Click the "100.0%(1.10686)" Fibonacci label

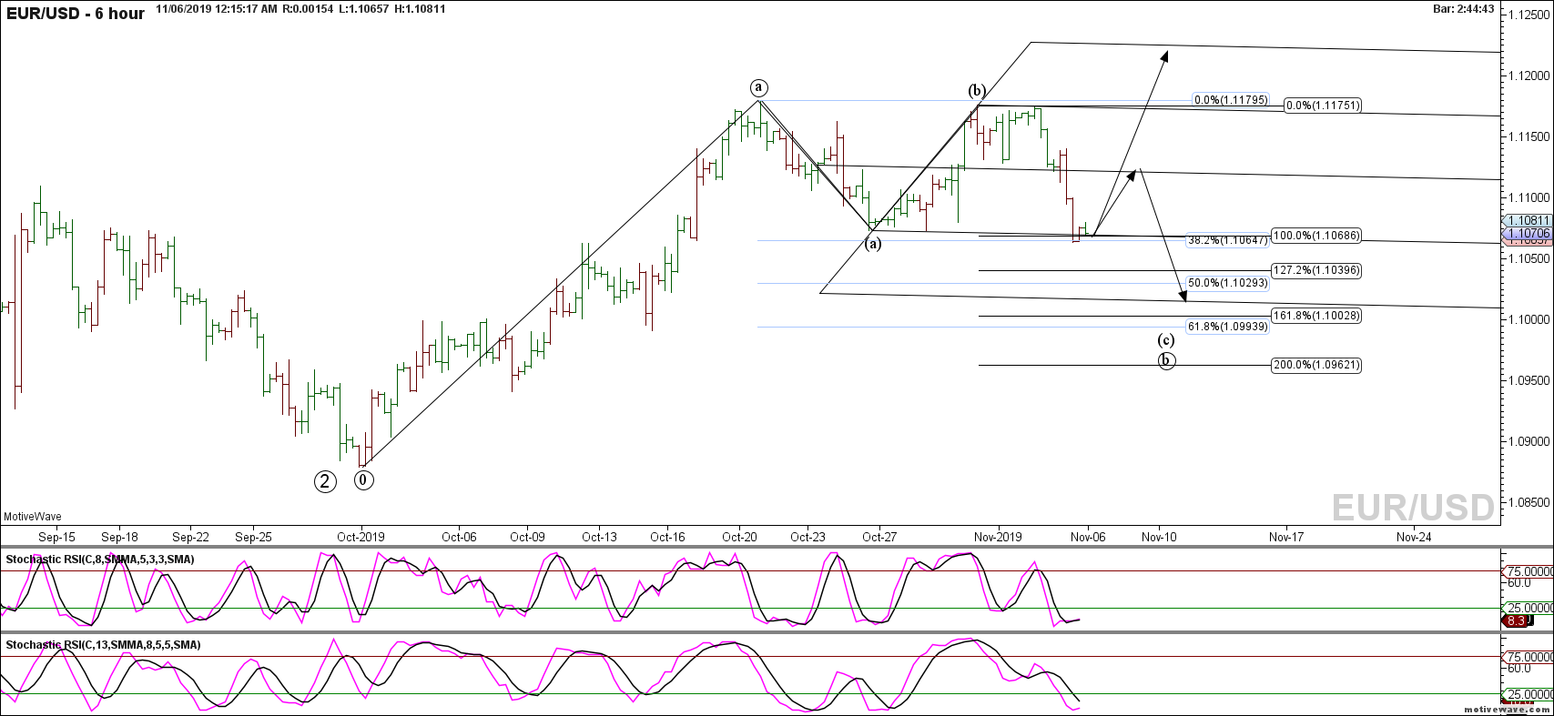[x=1316, y=236]
